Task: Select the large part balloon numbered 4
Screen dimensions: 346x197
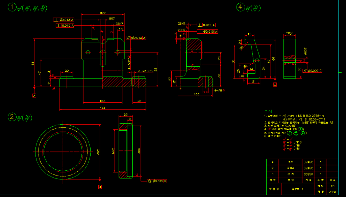Action: [x=240, y=7]
